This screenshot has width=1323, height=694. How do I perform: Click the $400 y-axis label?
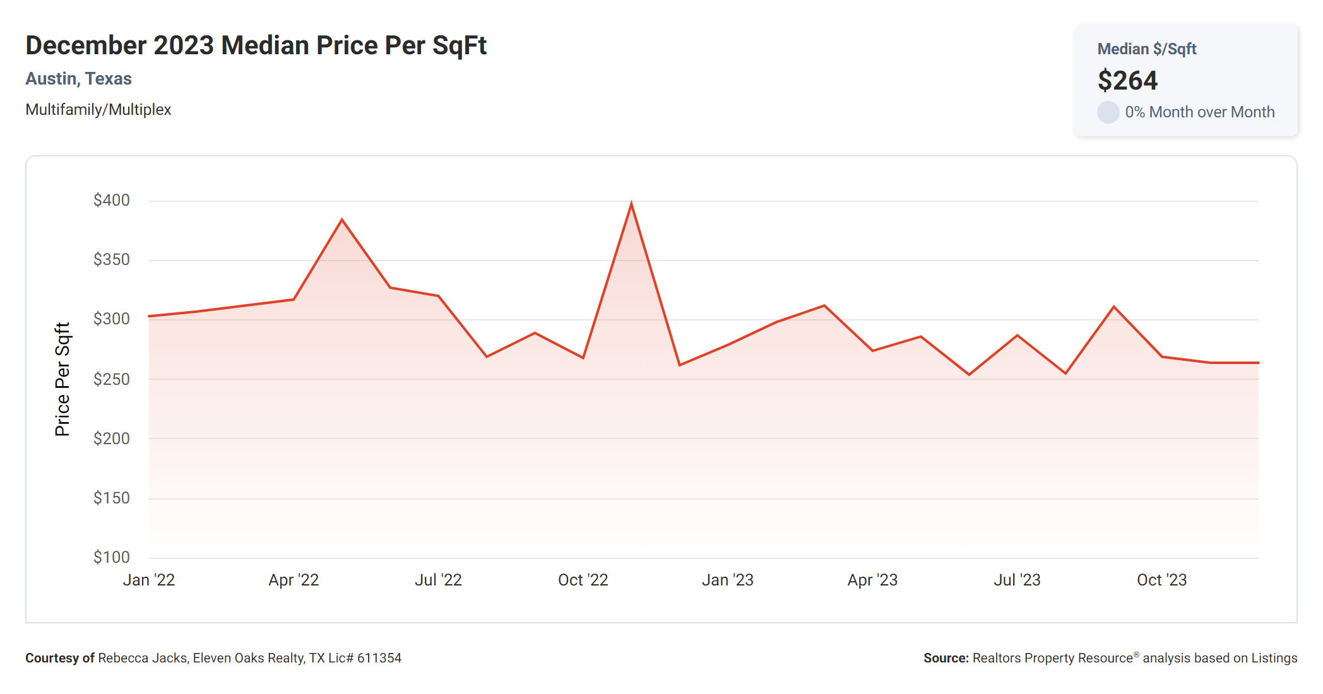tap(111, 201)
